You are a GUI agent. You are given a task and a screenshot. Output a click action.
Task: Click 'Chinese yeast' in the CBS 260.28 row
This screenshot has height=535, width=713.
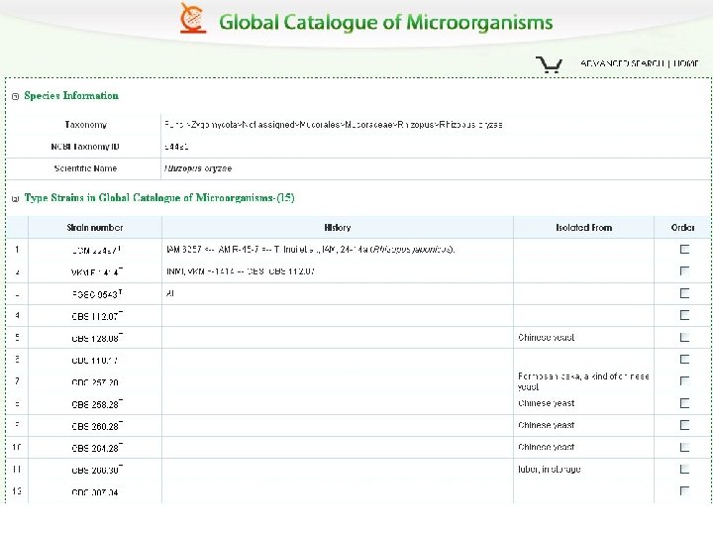pos(546,425)
